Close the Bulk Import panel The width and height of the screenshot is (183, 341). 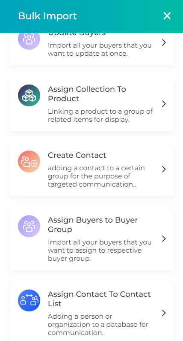click(x=167, y=16)
